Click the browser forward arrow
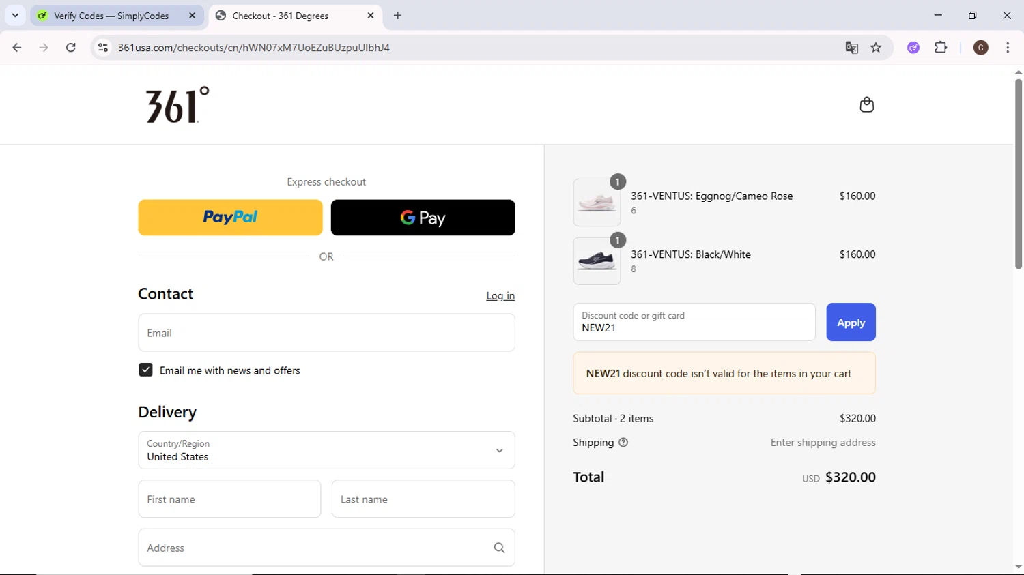The image size is (1024, 575). 44,48
